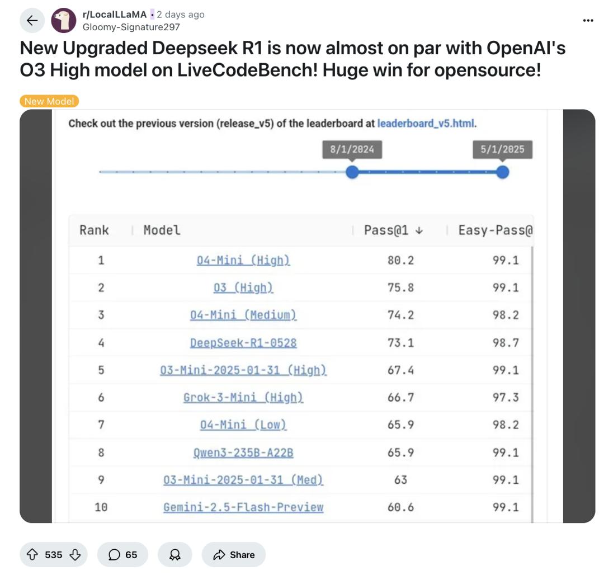The width and height of the screenshot is (604, 575).
Task: Open the r/LocalLLaMA community avatar
Action: [64, 21]
